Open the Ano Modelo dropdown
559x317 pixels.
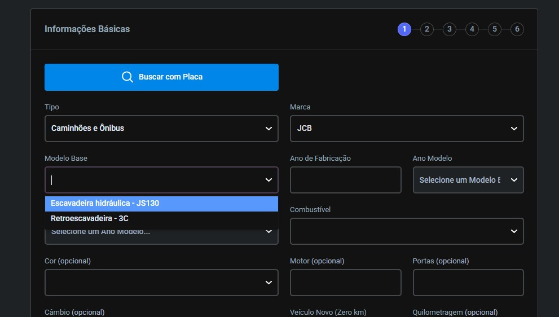pos(468,180)
